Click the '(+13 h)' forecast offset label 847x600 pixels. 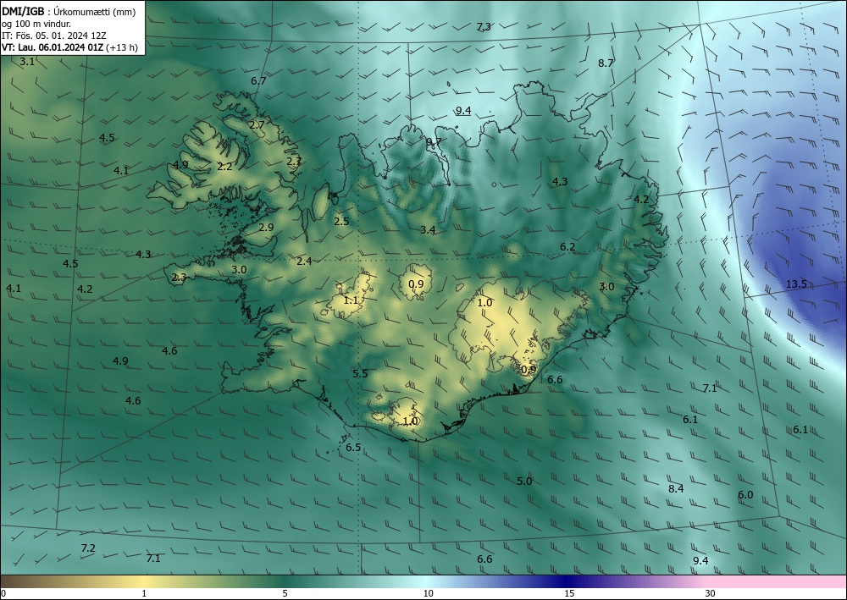pos(122,47)
